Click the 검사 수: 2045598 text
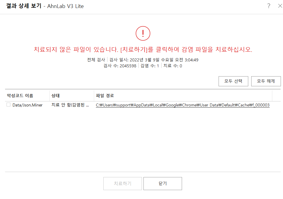 120,66
